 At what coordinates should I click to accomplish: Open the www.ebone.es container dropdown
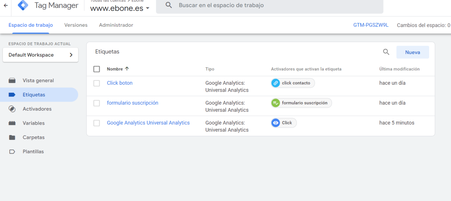pyautogui.click(x=120, y=8)
